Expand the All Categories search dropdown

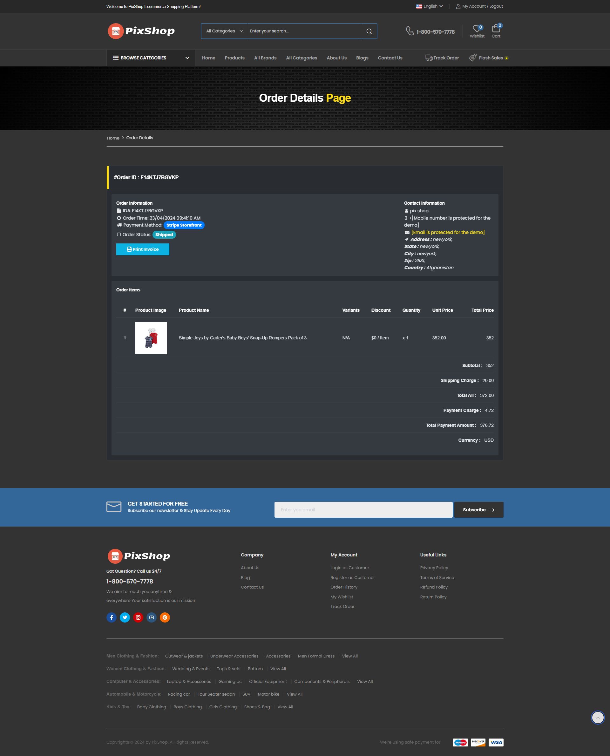(x=224, y=31)
